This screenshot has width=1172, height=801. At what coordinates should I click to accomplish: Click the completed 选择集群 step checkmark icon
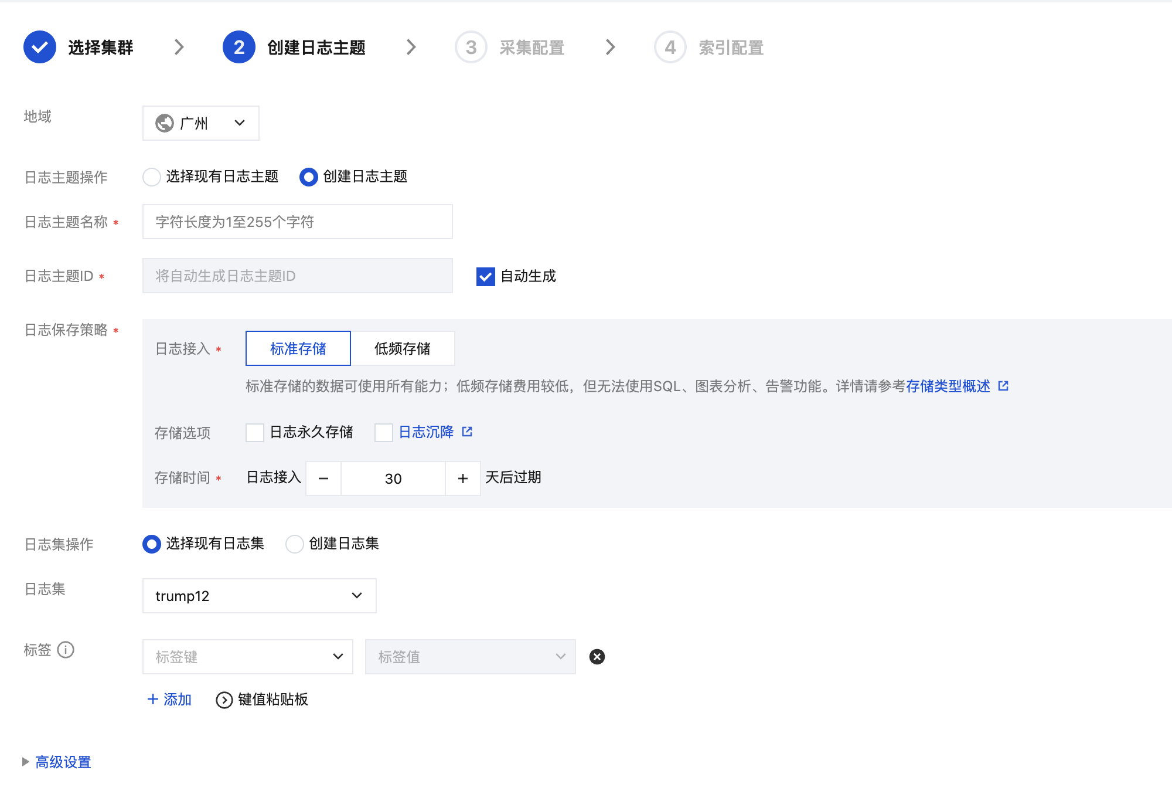40,47
